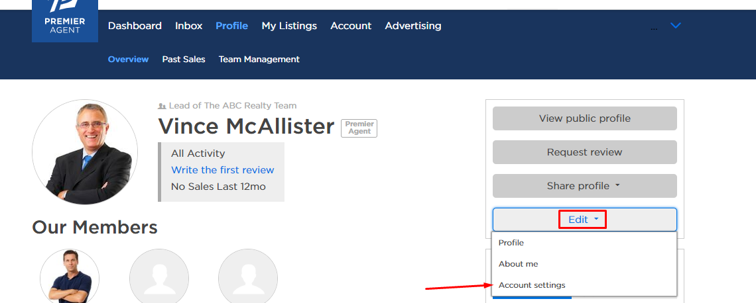Collapse the Edit dropdown button
The width and height of the screenshot is (756, 303).
coord(583,220)
